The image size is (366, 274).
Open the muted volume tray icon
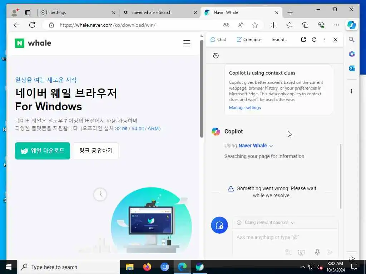point(320,267)
